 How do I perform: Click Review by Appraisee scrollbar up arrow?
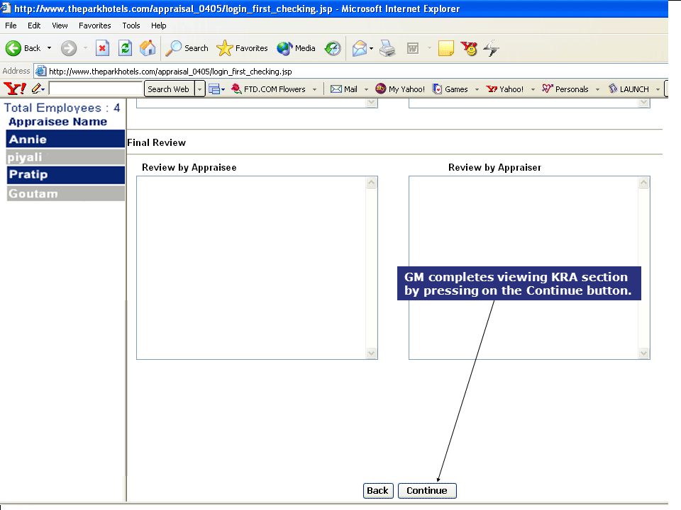click(x=371, y=183)
